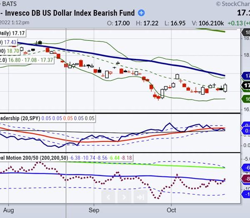Image resolution: width=250 pixels, height=218 pixels.
Task: Click the low price 16.95
Action: pyautogui.click(x=178, y=23)
